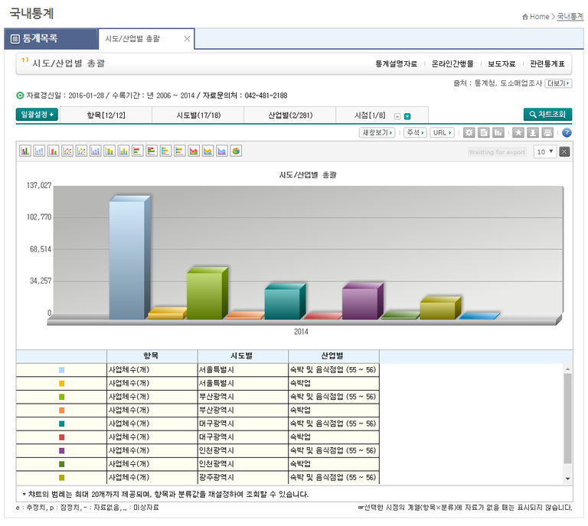
Task: Click the 항목 column header
Action: [152, 356]
